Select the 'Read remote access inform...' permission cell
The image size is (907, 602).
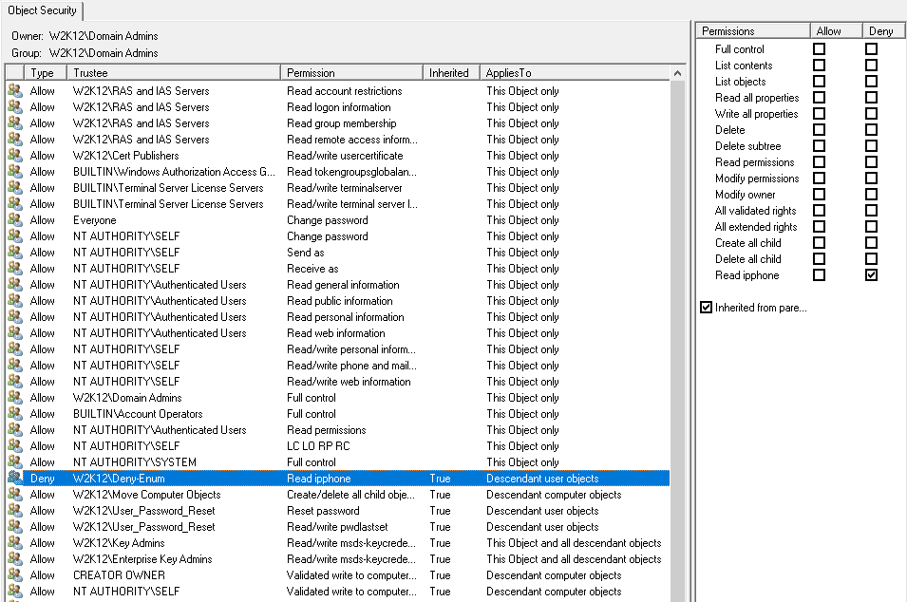[x=351, y=140]
